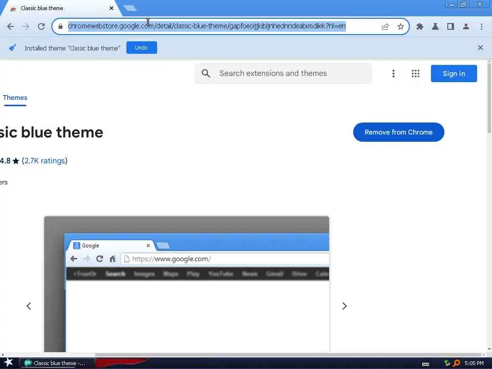
Task: Undo the theme installation
Action: 142,48
